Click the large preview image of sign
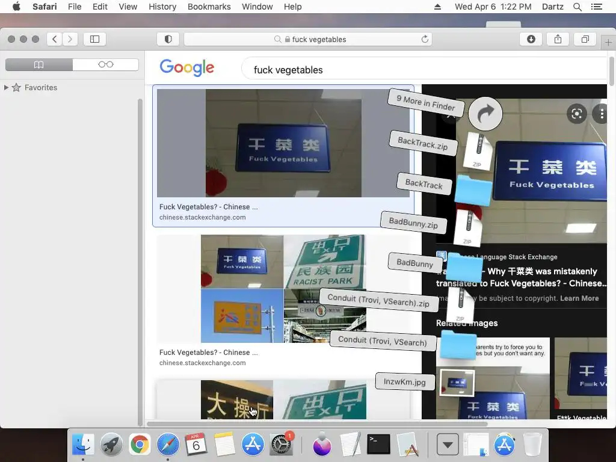The image size is (616, 462). pyautogui.click(x=546, y=171)
